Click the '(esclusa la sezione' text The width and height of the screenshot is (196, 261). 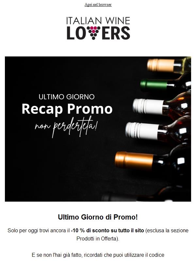pos(167,231)
